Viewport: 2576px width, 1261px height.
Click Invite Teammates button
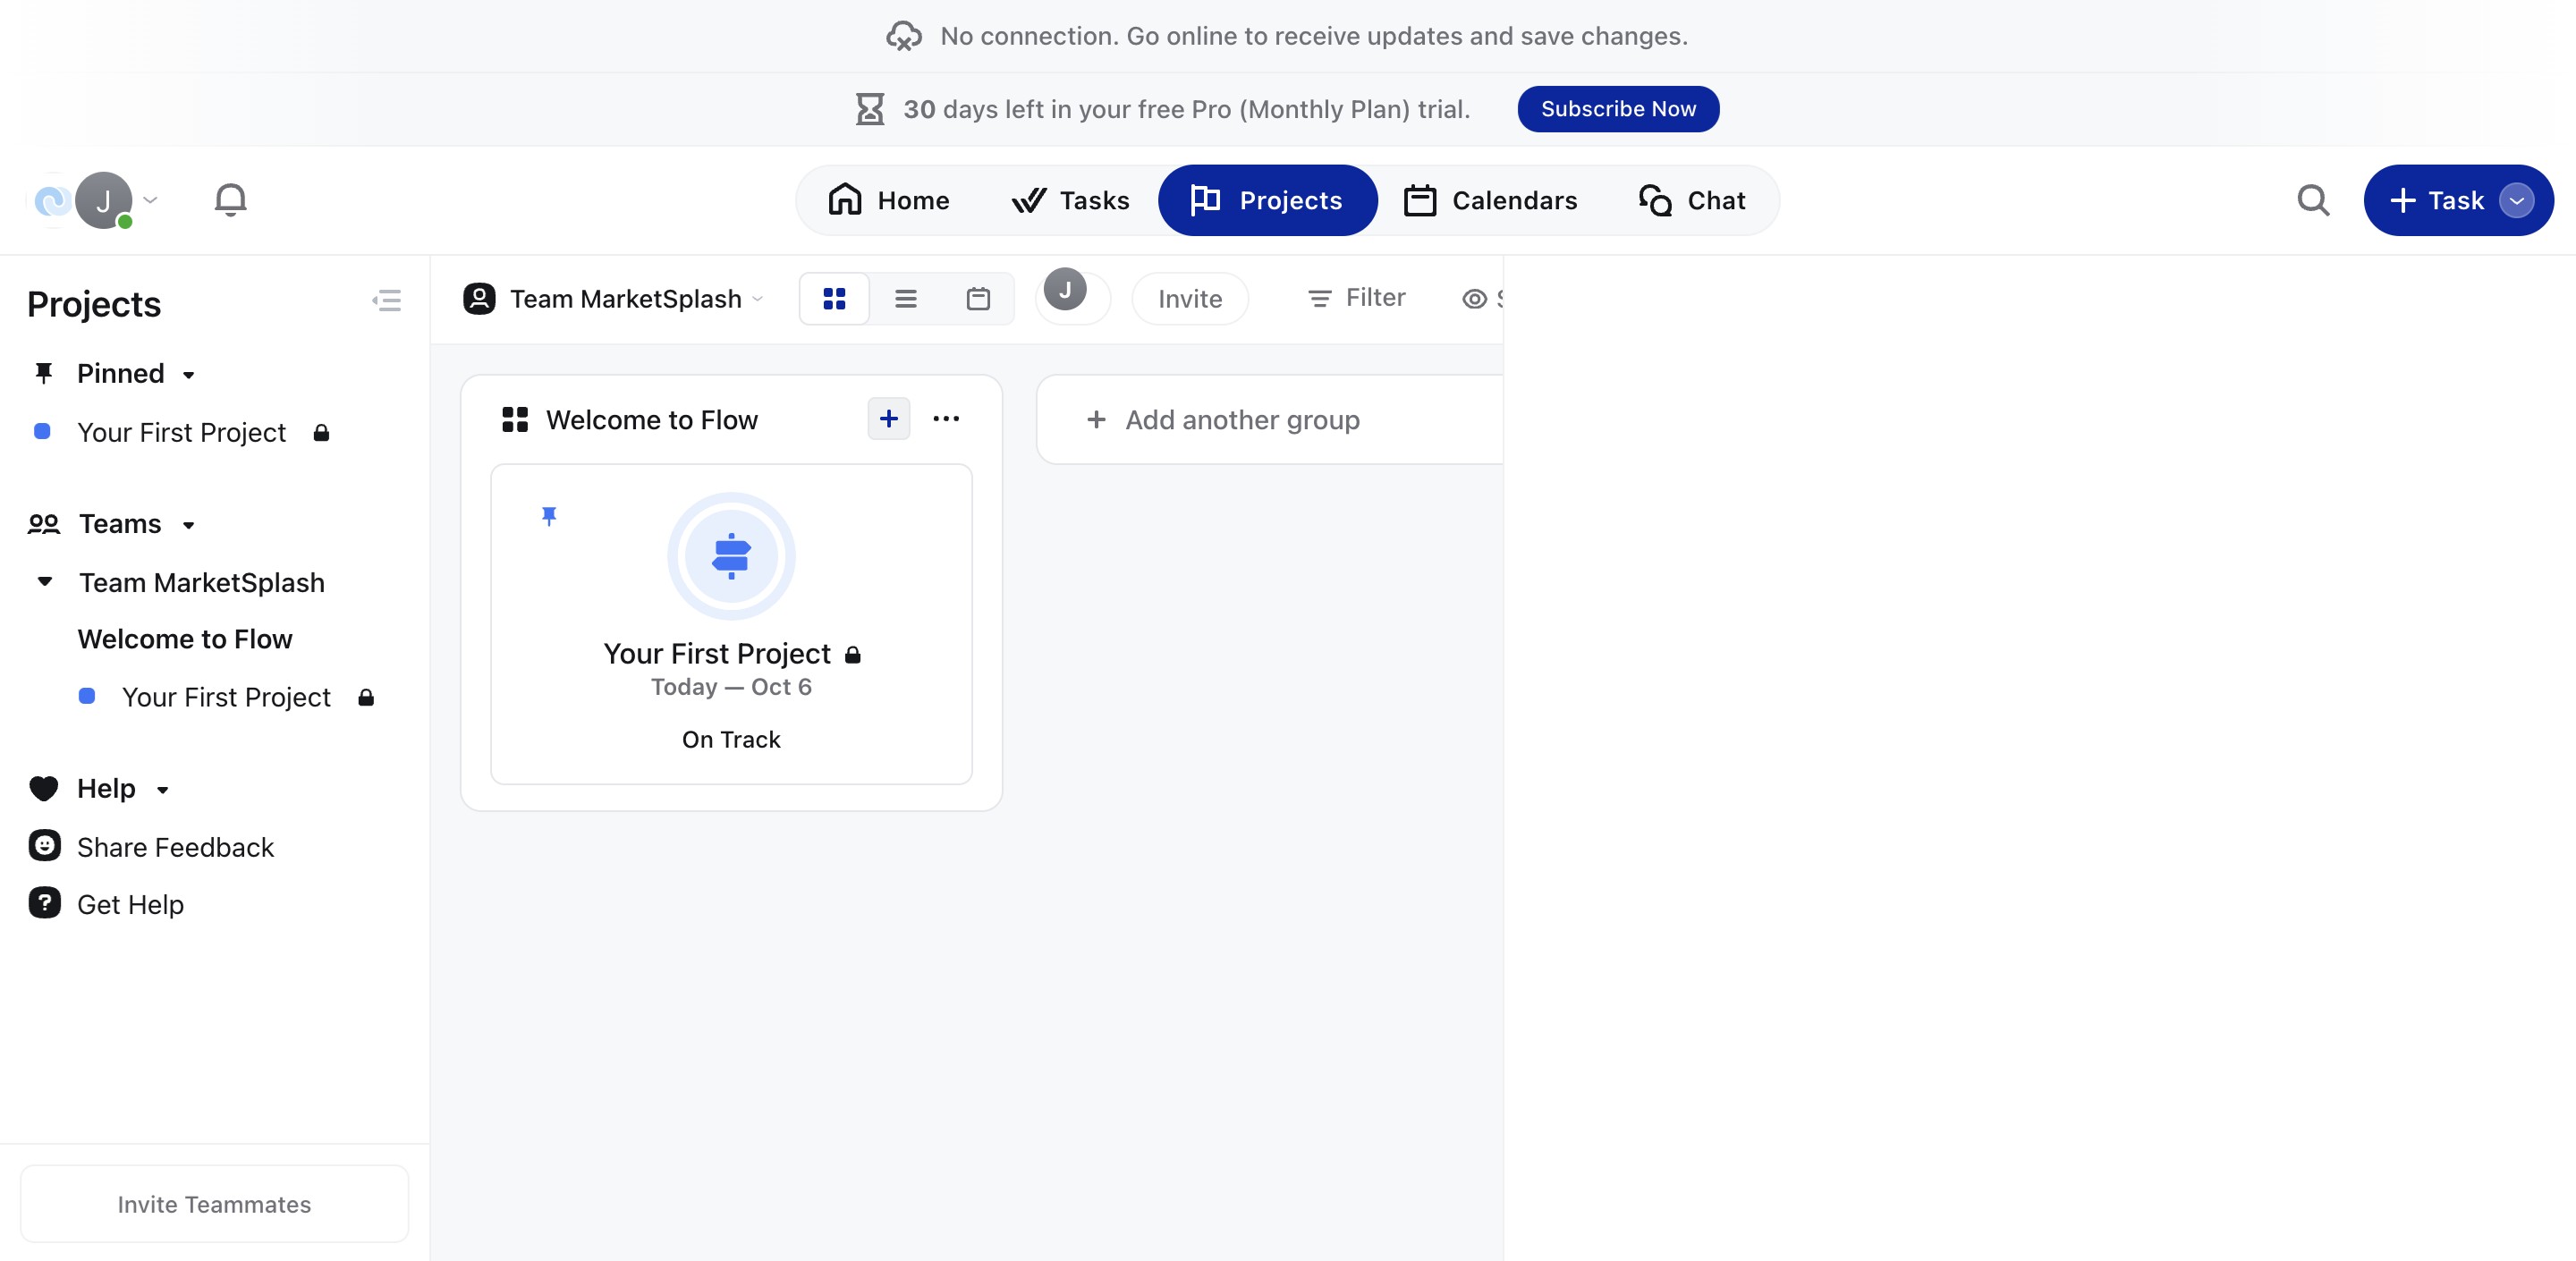[x=214, y=1204]
